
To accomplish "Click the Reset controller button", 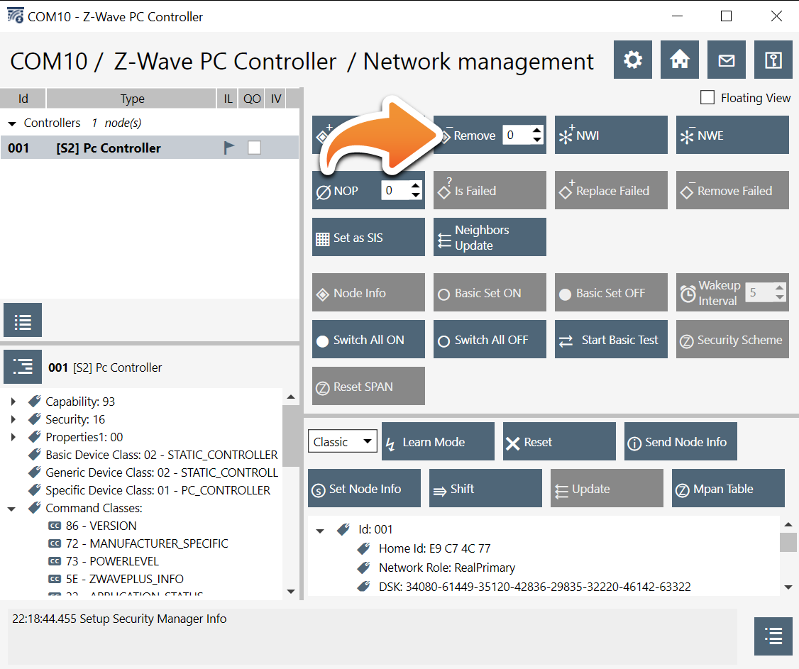I will coord(559,441).
